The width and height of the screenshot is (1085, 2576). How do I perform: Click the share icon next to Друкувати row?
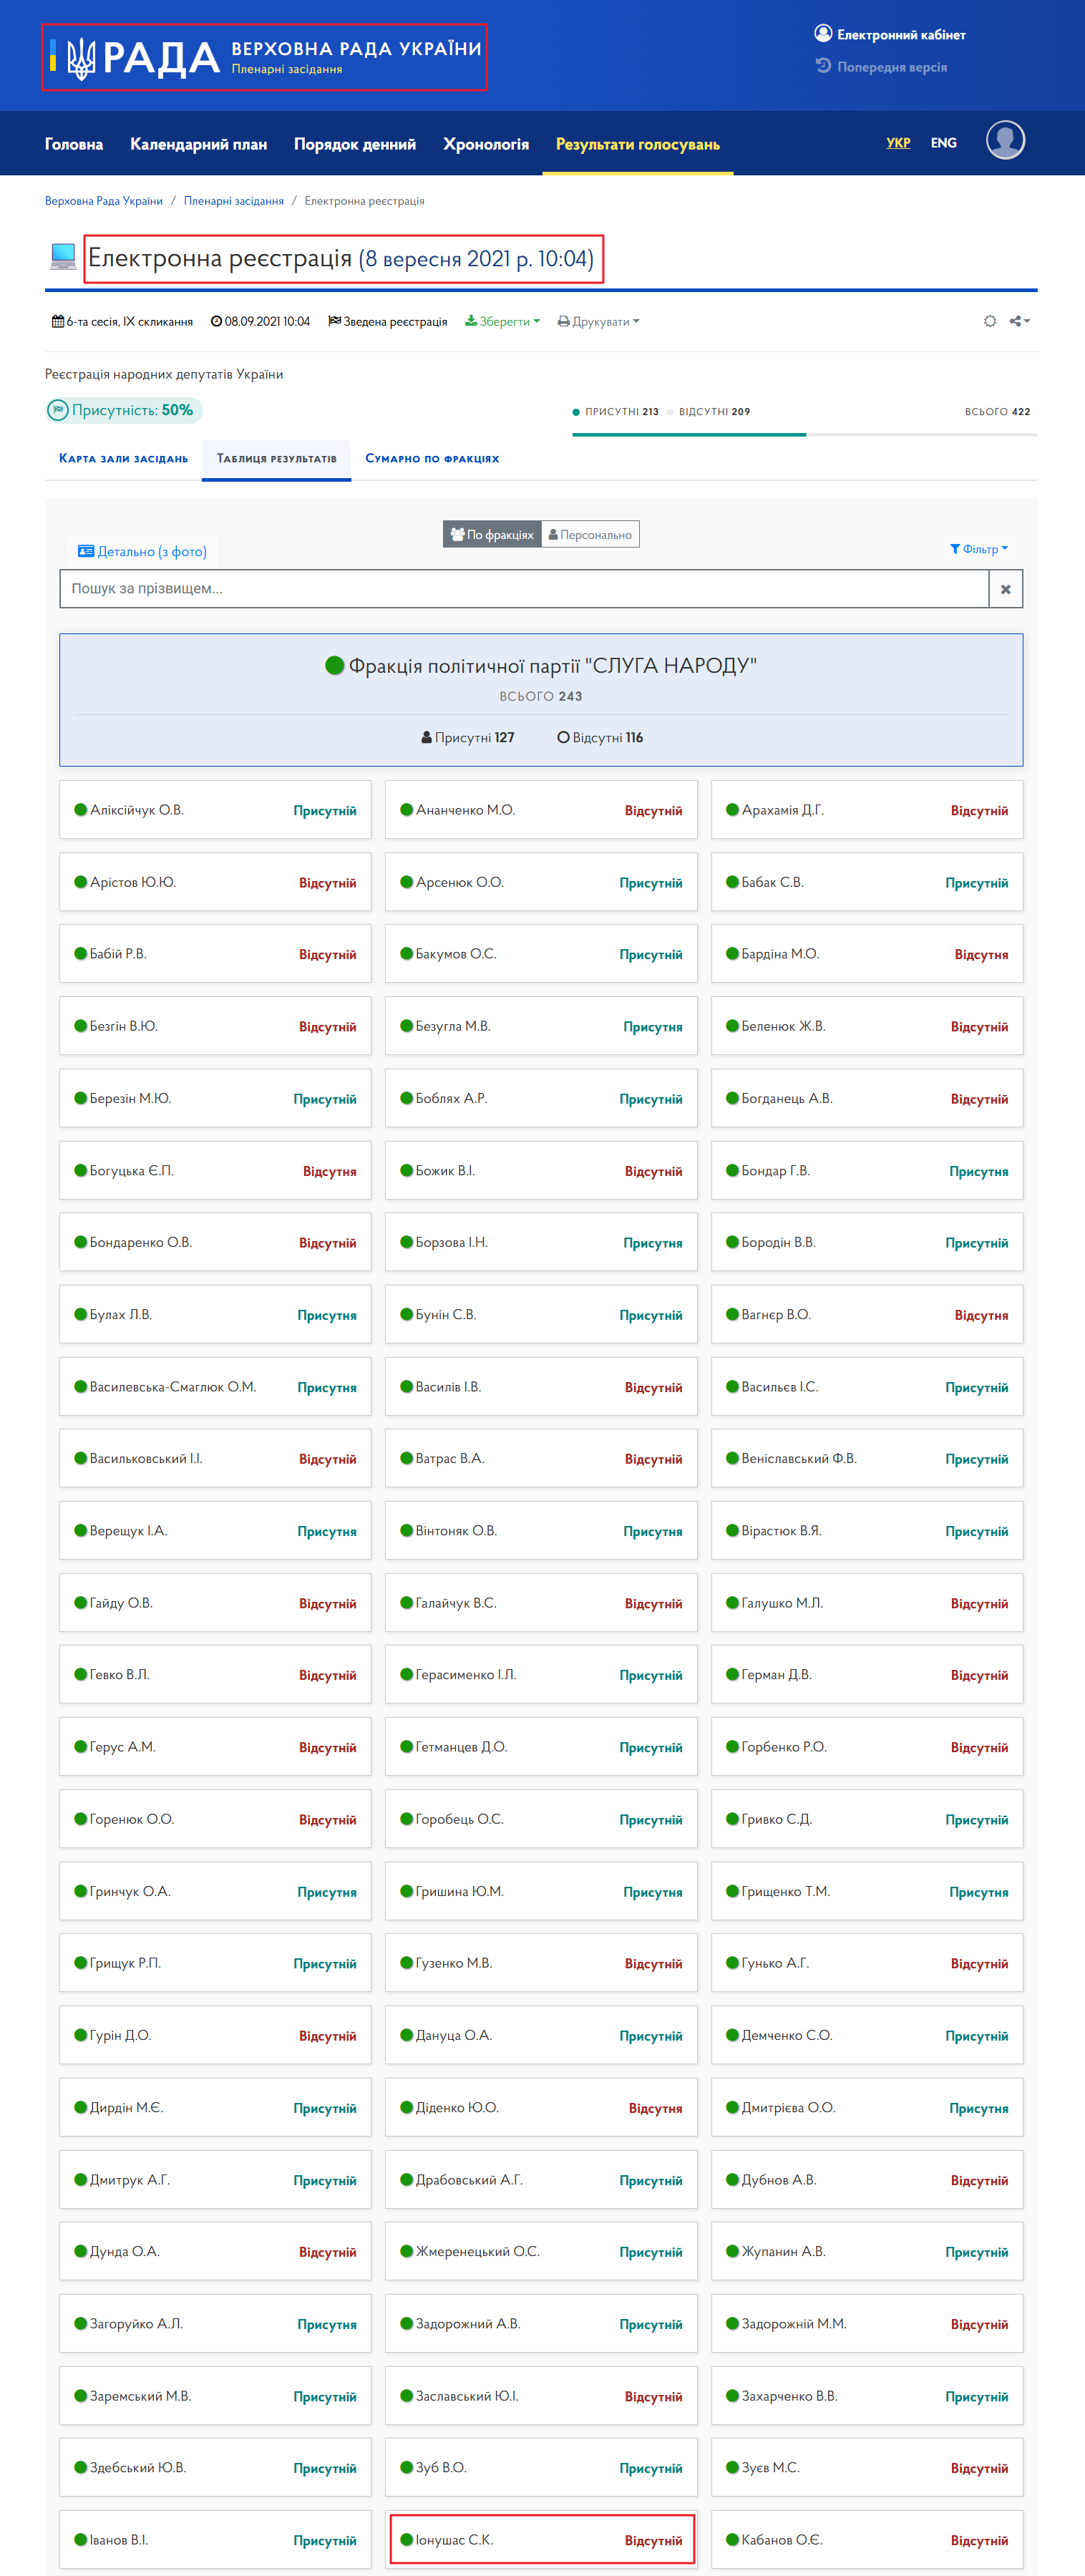click(x=1019, y=321)
